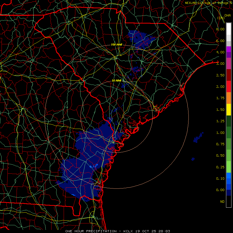Select the bright red legend swatch

tap(229, 86)
